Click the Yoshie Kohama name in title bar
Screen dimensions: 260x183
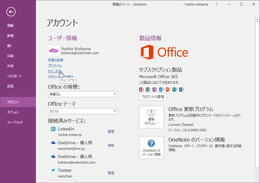click(x=196, y=5)
